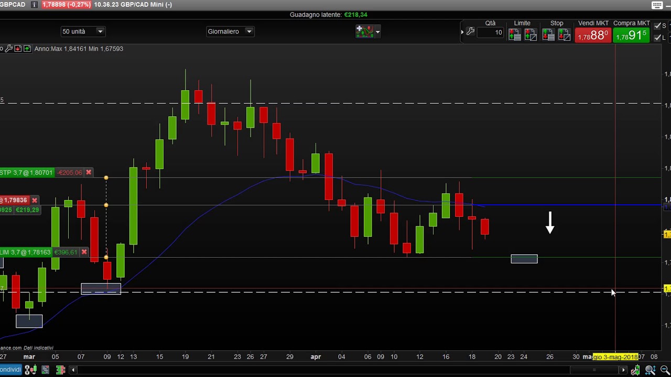Viewport: 671px width, 377px height.
Task: Click the top-right window list icon
Action: tap(657, 5)
